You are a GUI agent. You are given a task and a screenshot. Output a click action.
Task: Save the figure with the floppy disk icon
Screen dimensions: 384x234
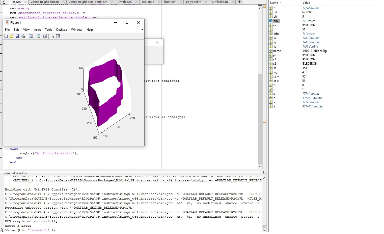(x=17, y=36)
